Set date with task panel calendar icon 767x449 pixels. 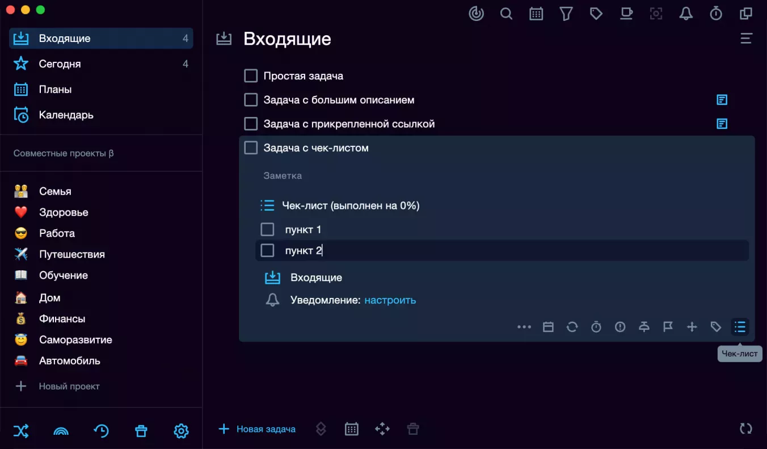548,327
